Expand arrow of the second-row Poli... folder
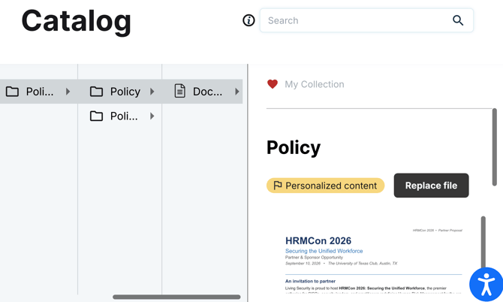The width and height of the screenshot is (503, 302). (x=152, y=116)
